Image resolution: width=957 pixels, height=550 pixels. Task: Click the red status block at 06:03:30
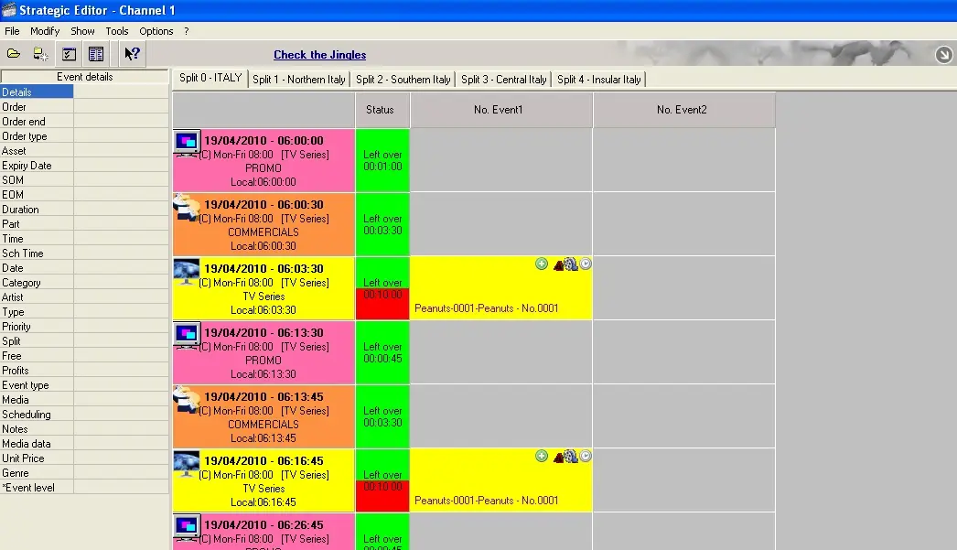[x=382, y=304]
